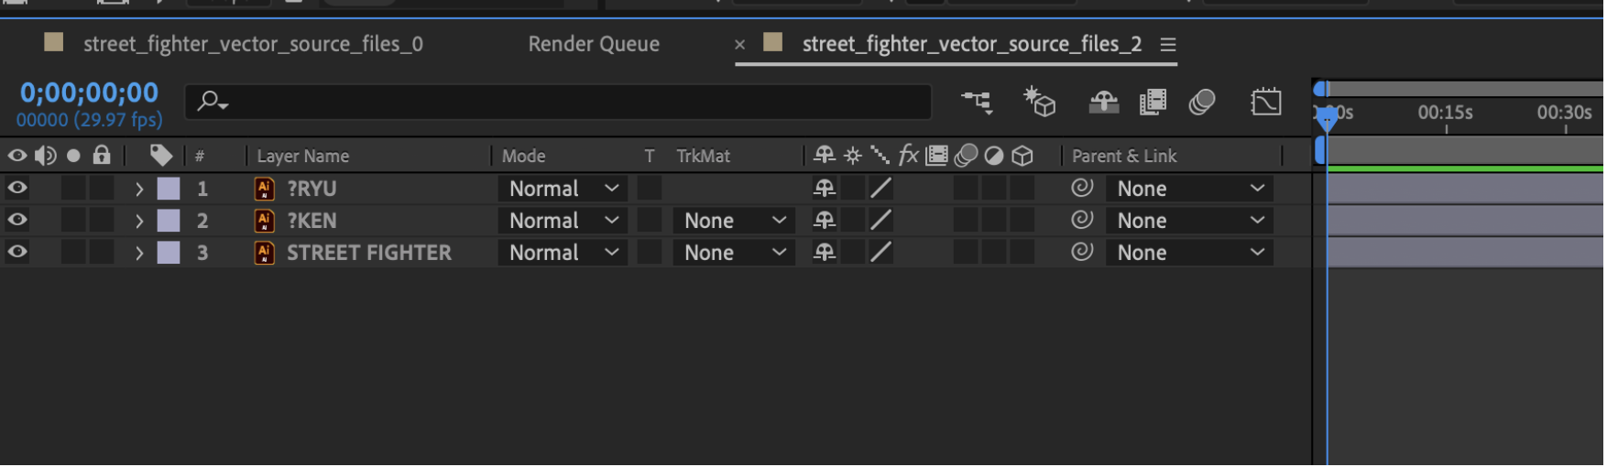Click the Adjustment Layer column header icon
The height and width of the screenshot is (467, 1607).
pos(994,156)
